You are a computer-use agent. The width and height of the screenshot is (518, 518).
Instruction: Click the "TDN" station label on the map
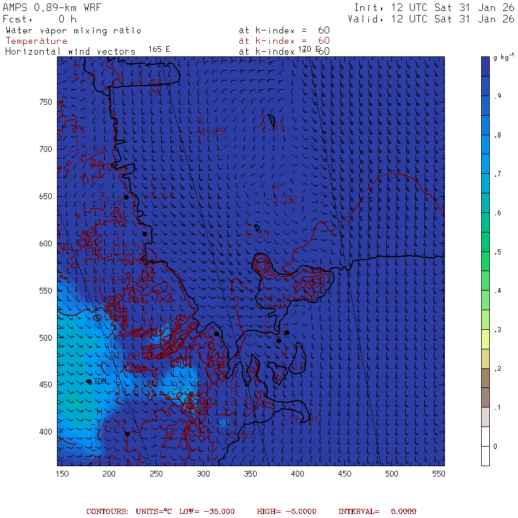point(100,381)
